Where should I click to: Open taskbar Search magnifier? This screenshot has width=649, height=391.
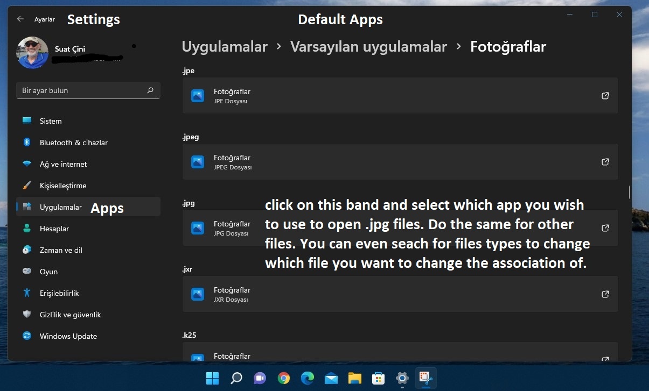point(236,378)
